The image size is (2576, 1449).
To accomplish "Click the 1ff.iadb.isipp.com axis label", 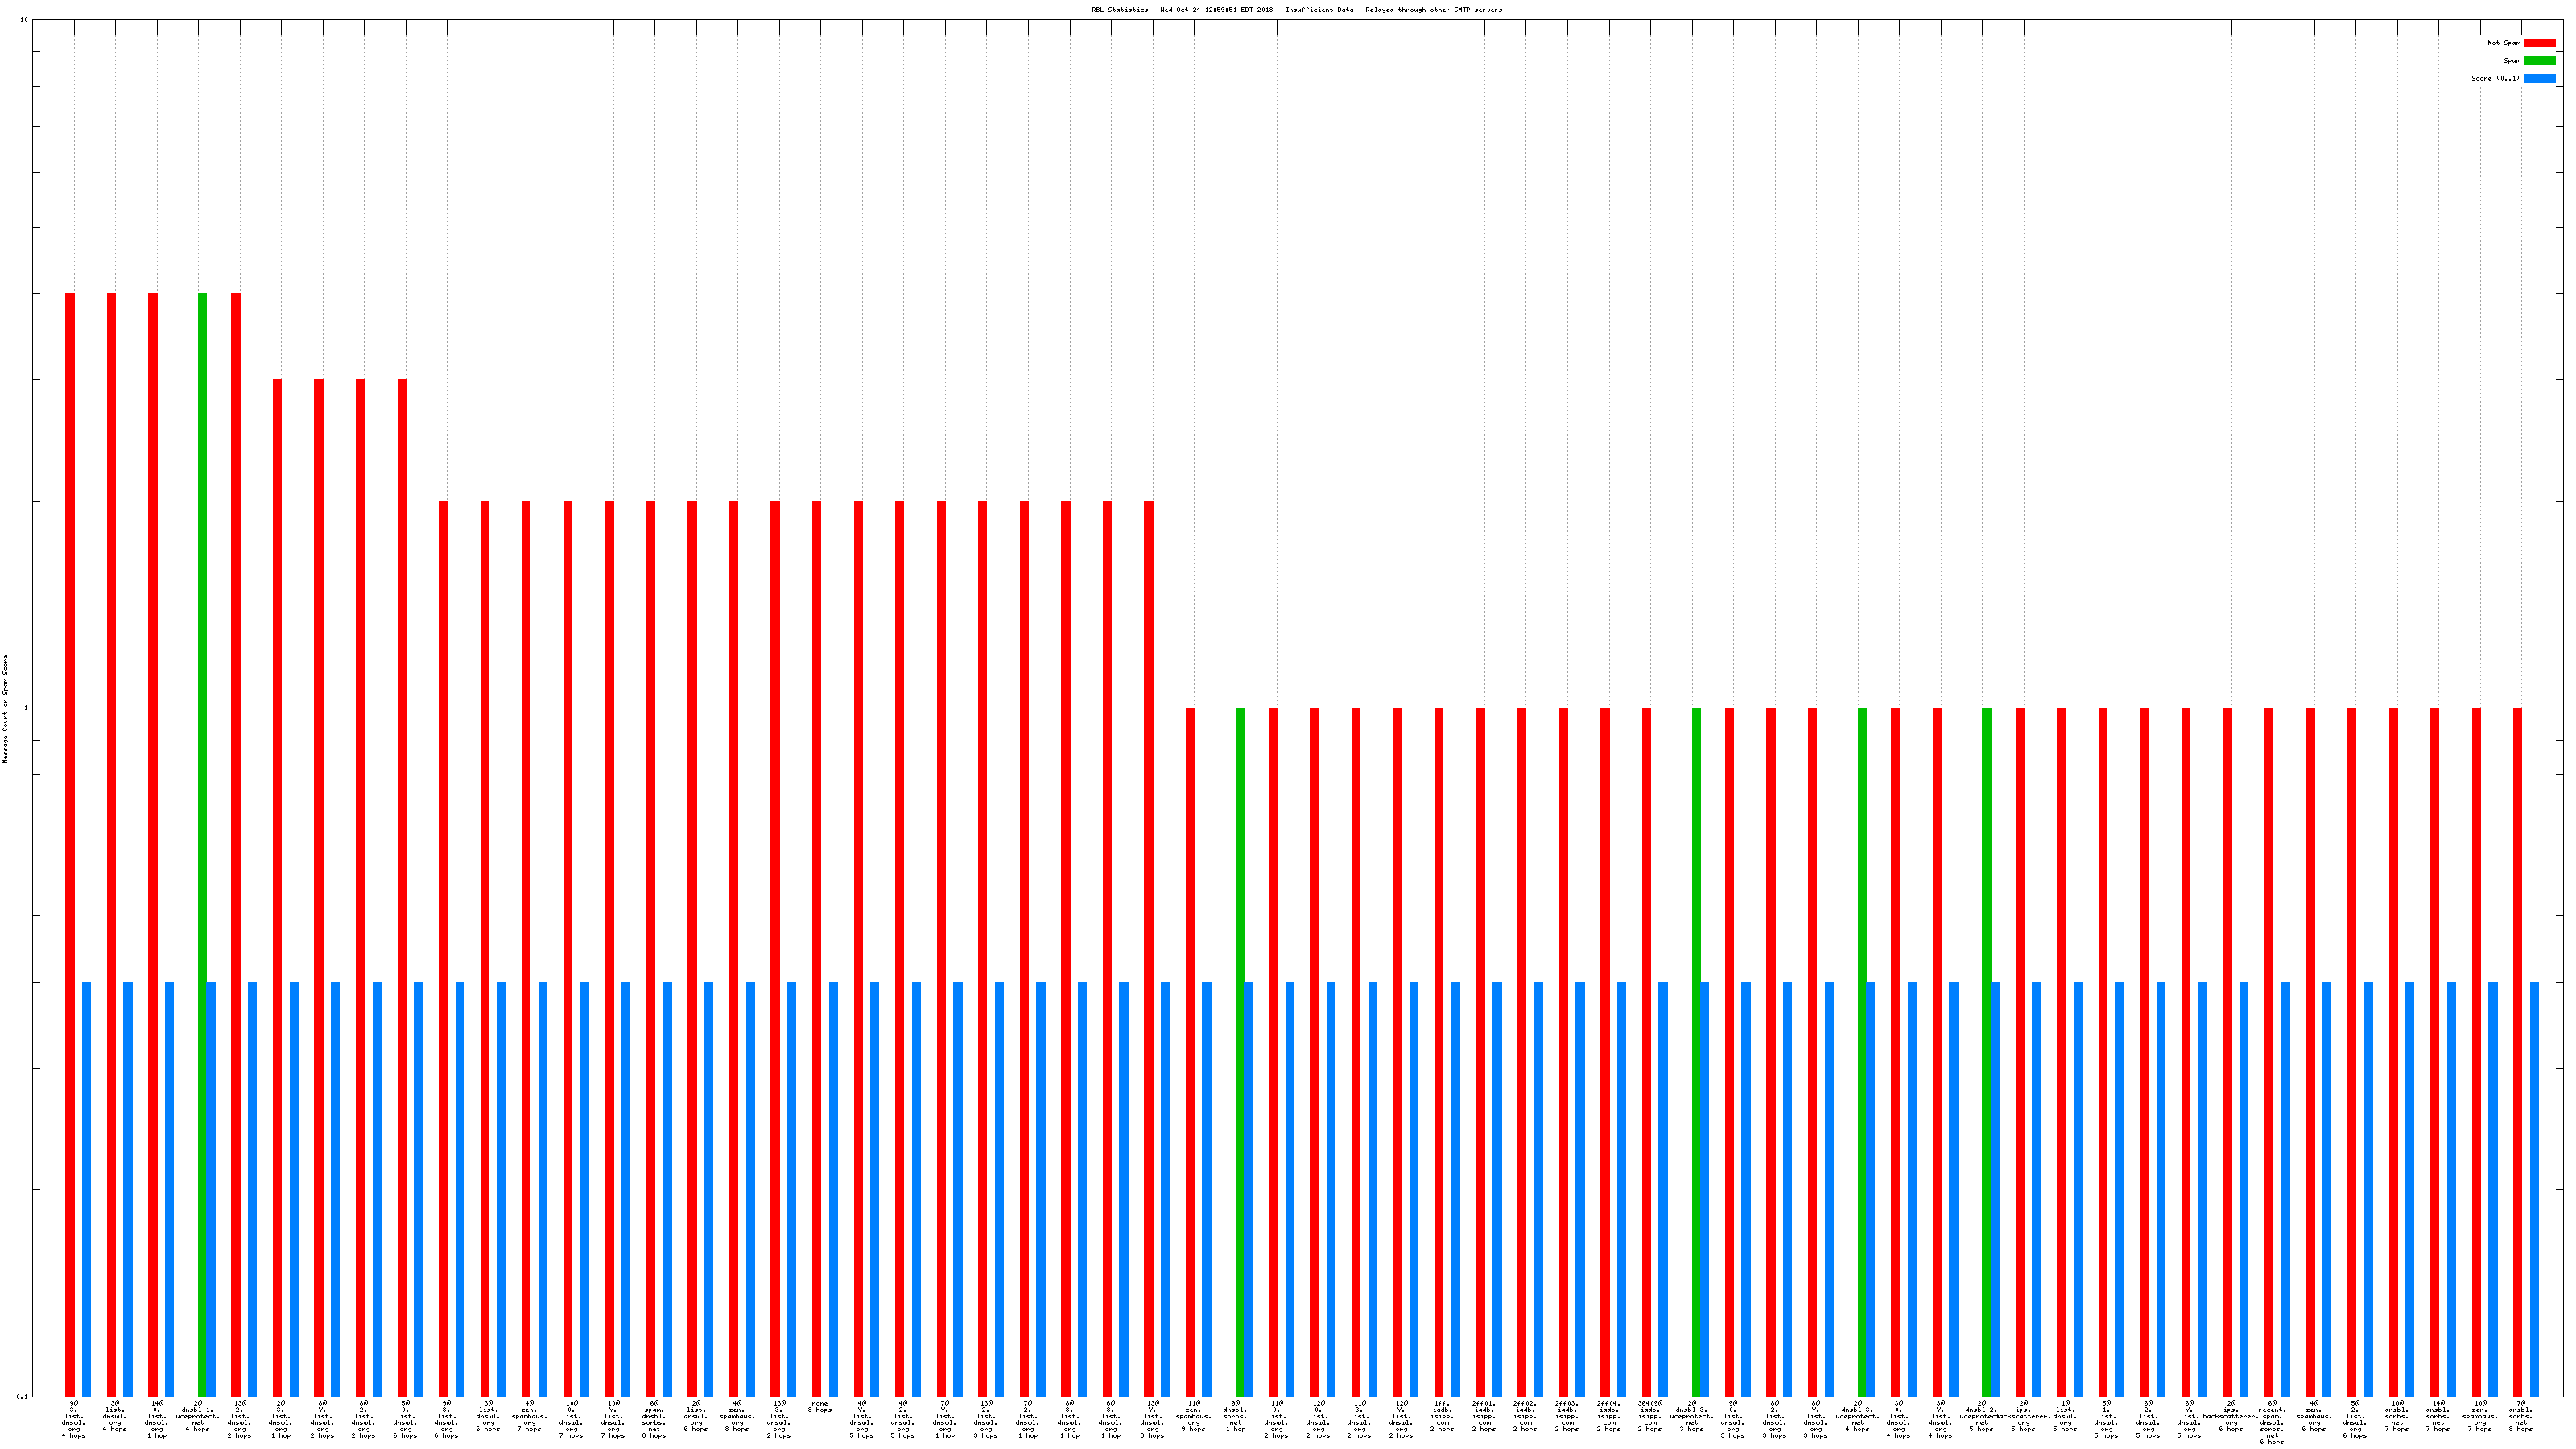I will tap(1442, 1416).
